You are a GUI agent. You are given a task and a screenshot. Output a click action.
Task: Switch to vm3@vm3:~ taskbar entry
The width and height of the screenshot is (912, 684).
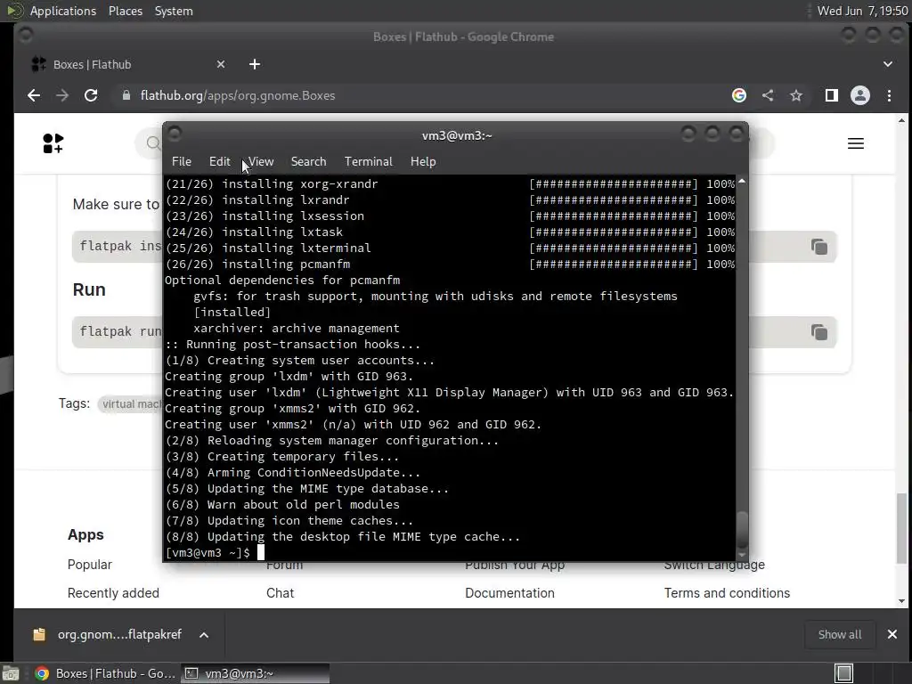pos(255,673)
